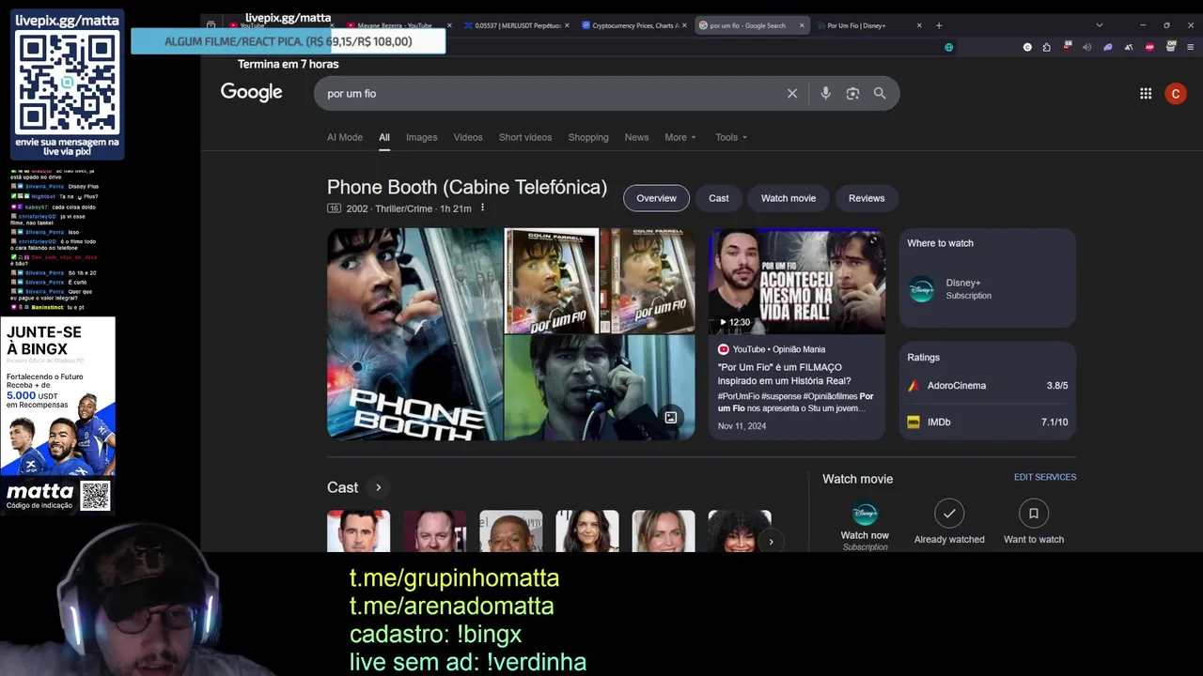1203x676 pixels.
Task: Open the 'Por Um Fio é um FILMAÇO' video title
Action: 785,374
